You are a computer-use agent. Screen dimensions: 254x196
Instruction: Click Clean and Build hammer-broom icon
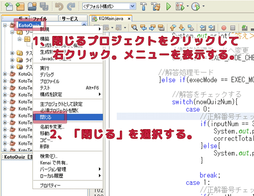click(155, 7)
